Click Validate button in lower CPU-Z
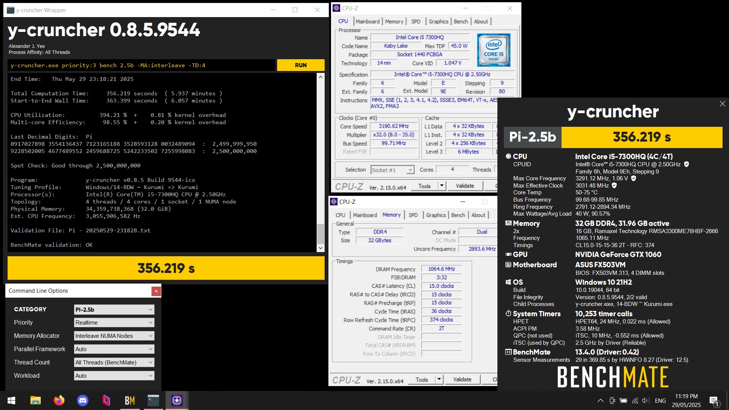 [462, 379]
